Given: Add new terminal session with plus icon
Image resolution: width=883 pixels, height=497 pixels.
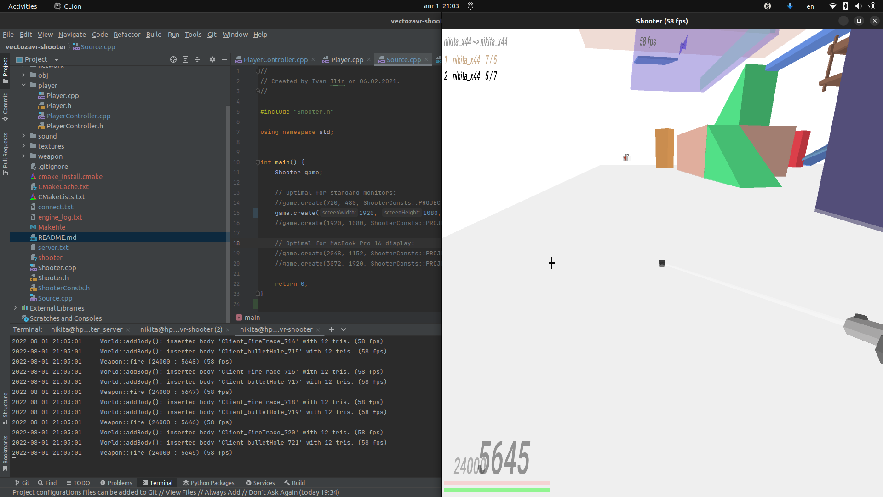Looking at the screenshot, I should pos(332,329).
